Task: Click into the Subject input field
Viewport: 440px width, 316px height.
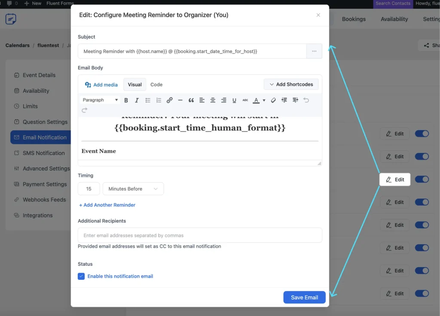Action: 192,51
